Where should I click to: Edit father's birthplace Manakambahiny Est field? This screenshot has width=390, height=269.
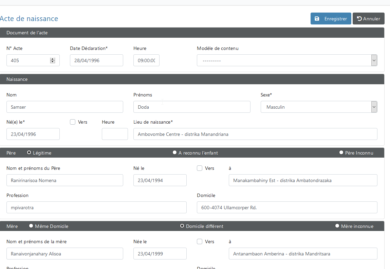[303, 180]
